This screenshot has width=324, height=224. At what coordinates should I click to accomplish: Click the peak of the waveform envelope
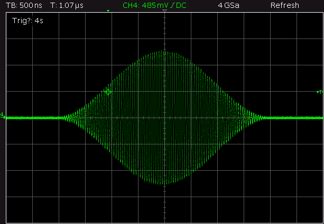click(x=164, y=52)
